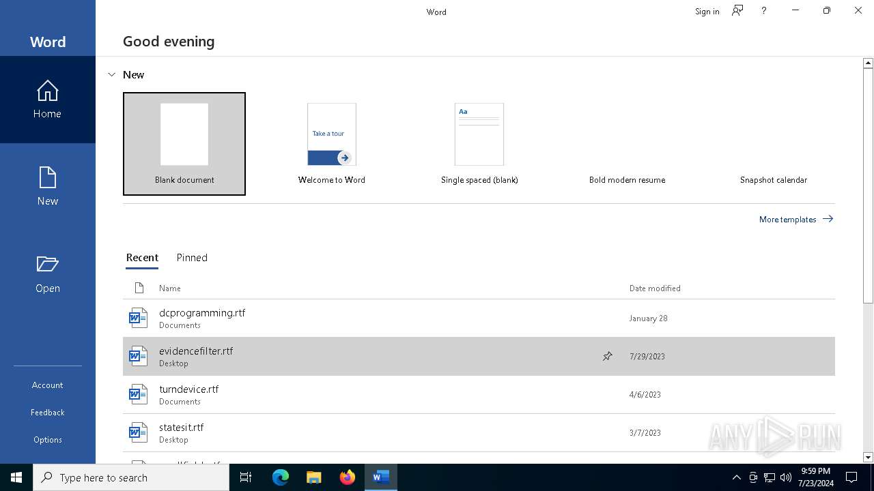The width and height of the screenshot is (874, 491).
Task: Open the Open file page in sidebar
Action: click(48, 273)
